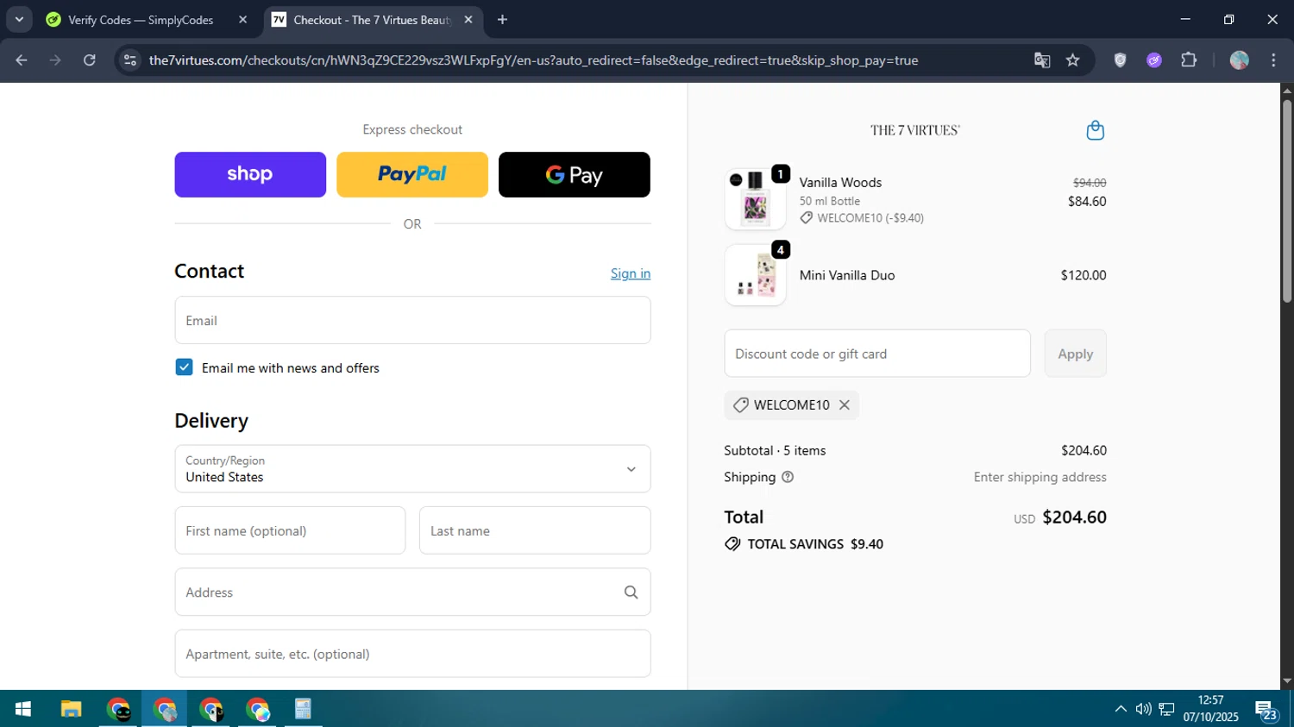
Task: Click the struck-through $94.00 price
Action: tap(1090, 183)
